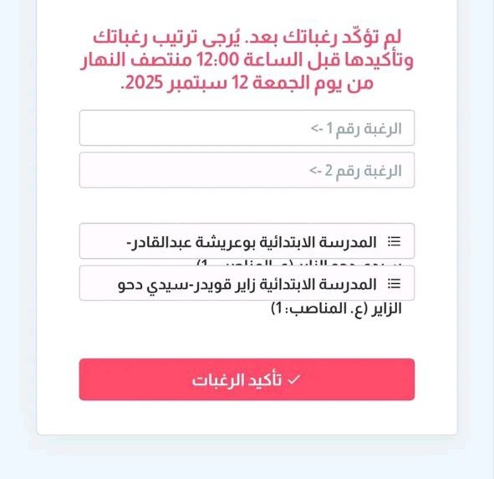The image size is (494, 479).
Task: Select the الرغبة رقم 1 drop slot
Action: tap(247, 128)
